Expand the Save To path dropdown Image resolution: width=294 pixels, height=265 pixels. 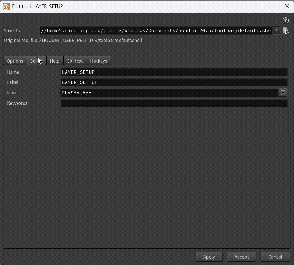click(276, 30)
